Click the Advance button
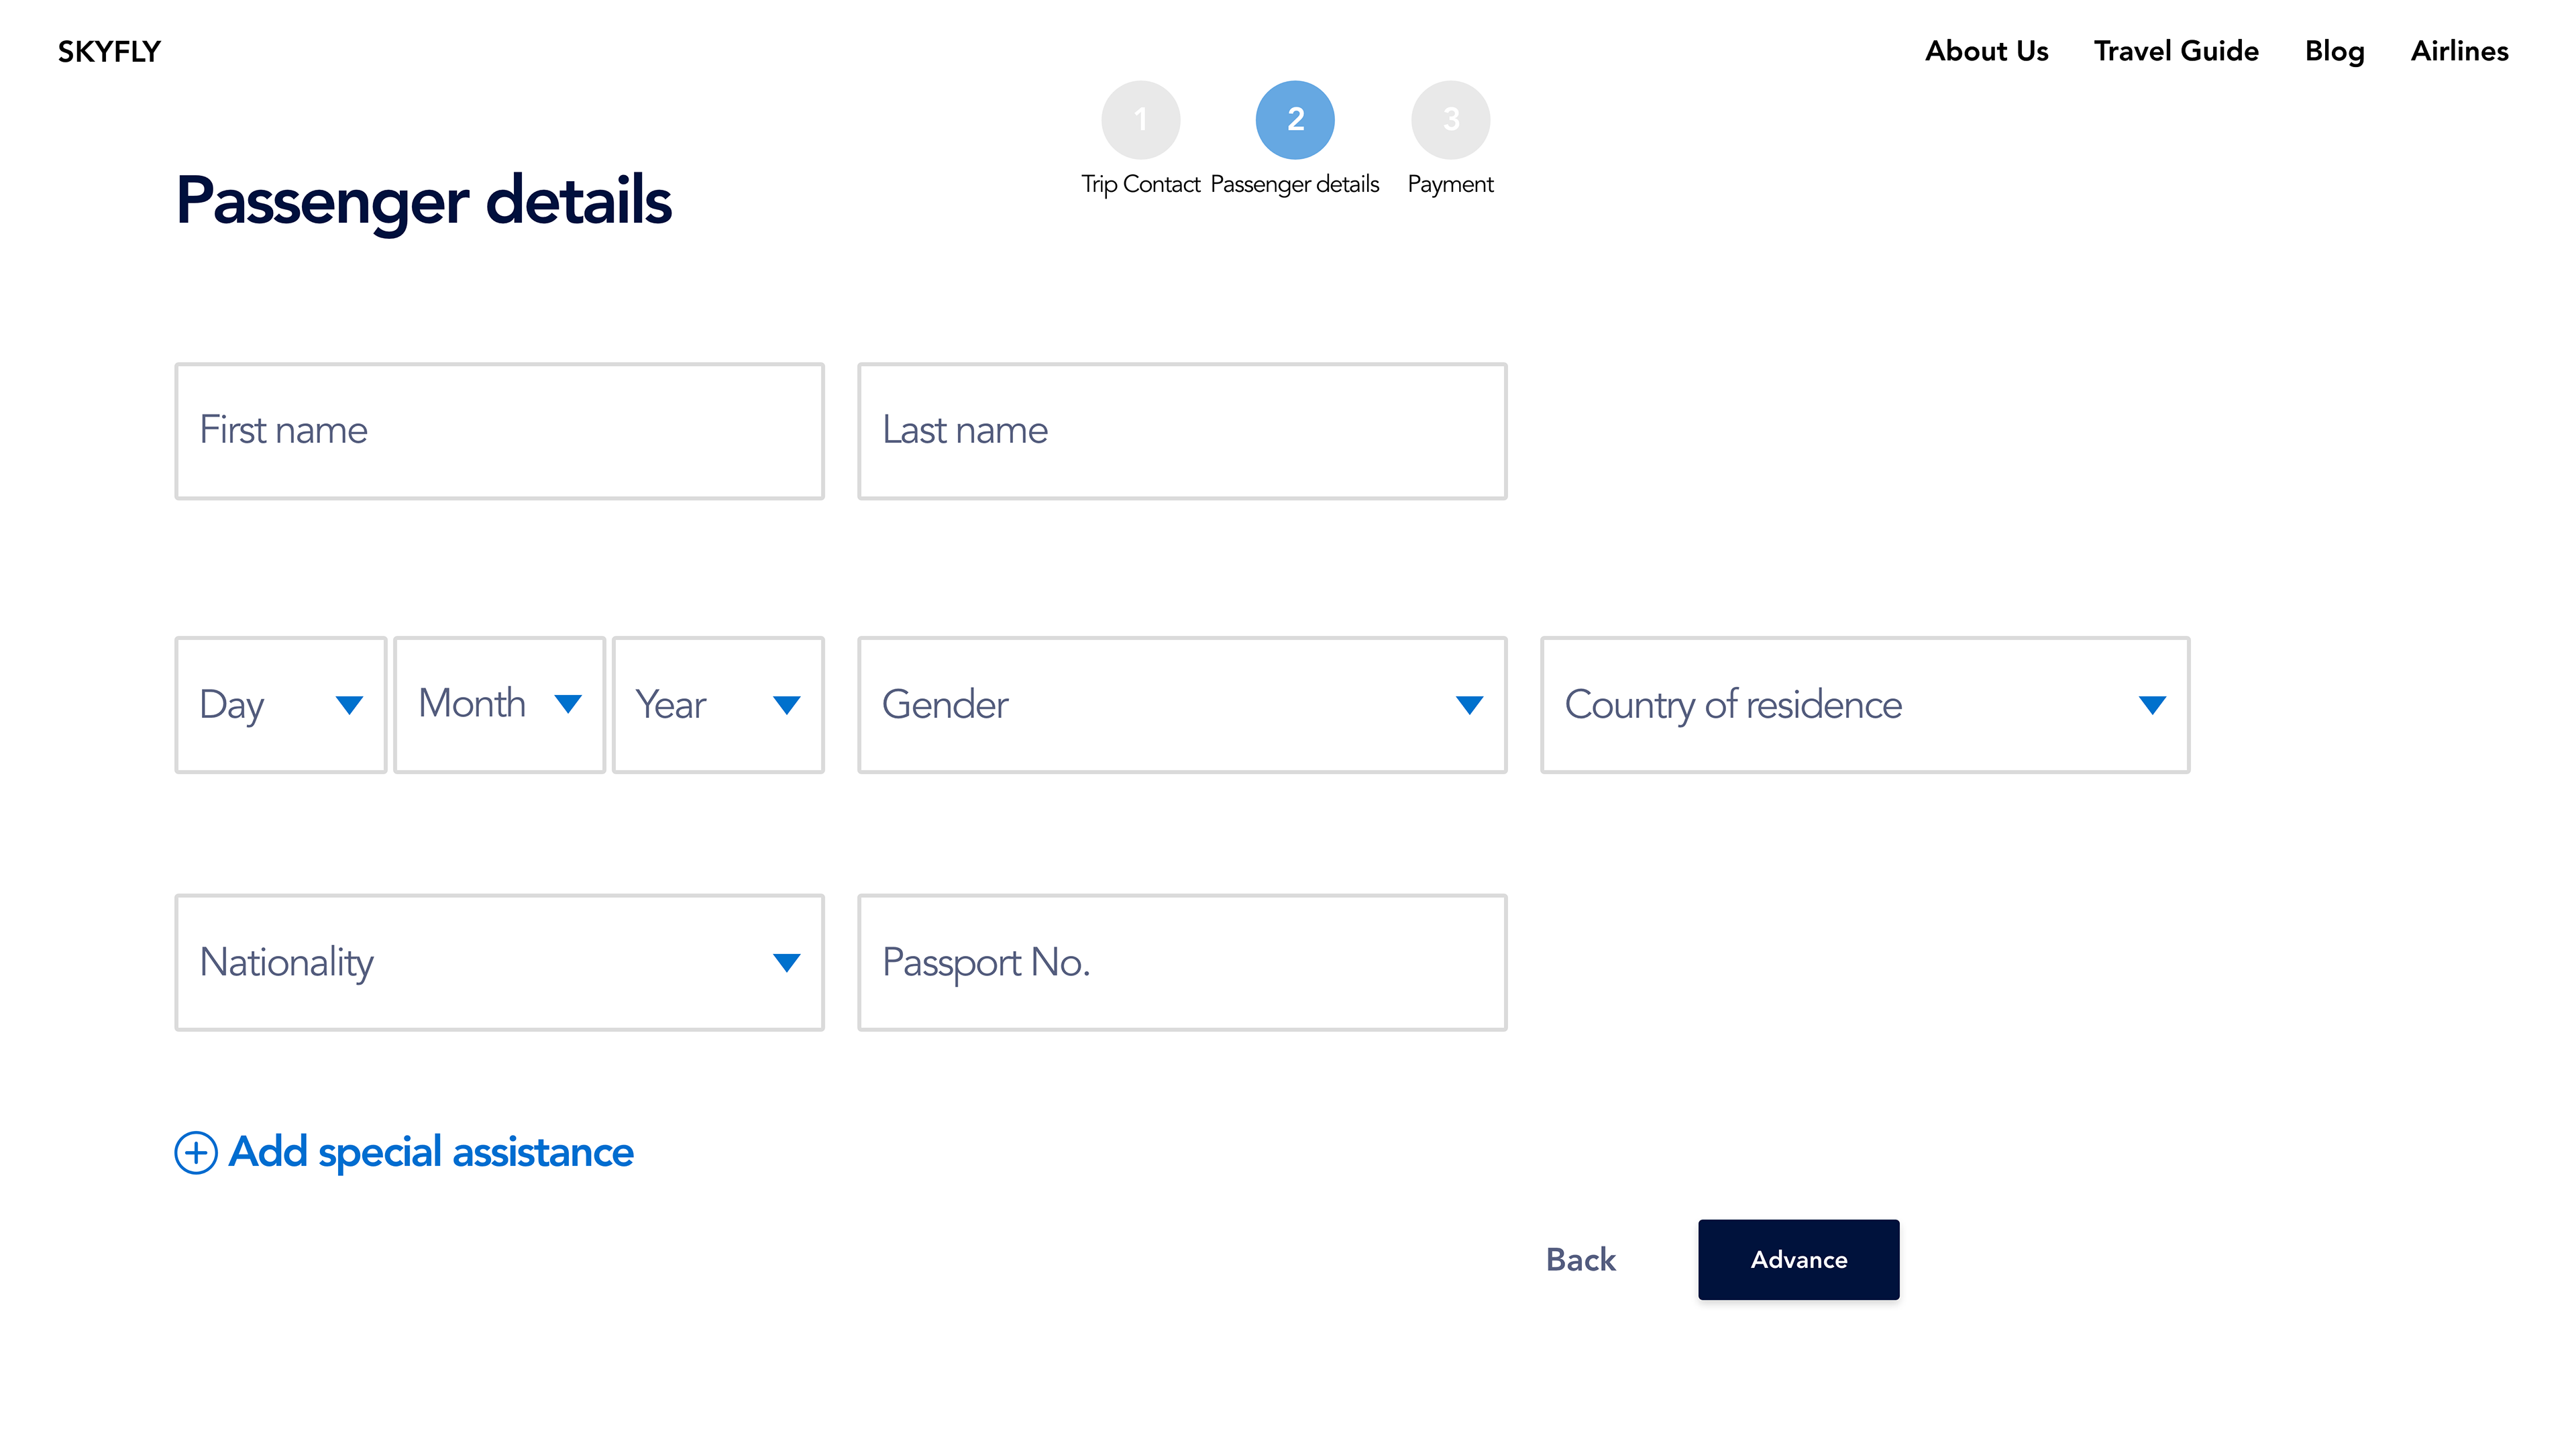2576x1449 pixels. 1798,1259
